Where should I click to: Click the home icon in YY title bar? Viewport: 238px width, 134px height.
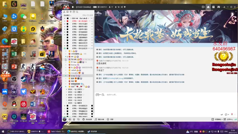[x=208, y=7]
